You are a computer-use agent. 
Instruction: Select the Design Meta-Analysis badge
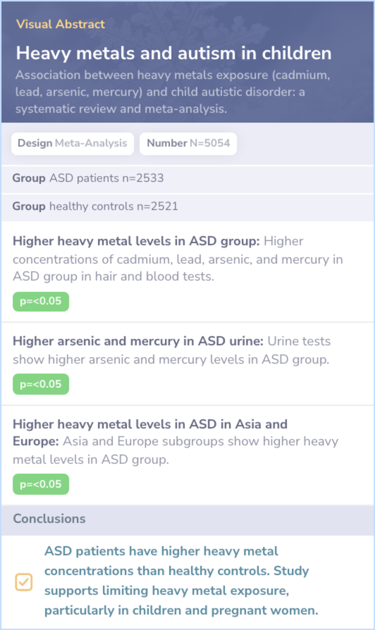tap(73, 143)
